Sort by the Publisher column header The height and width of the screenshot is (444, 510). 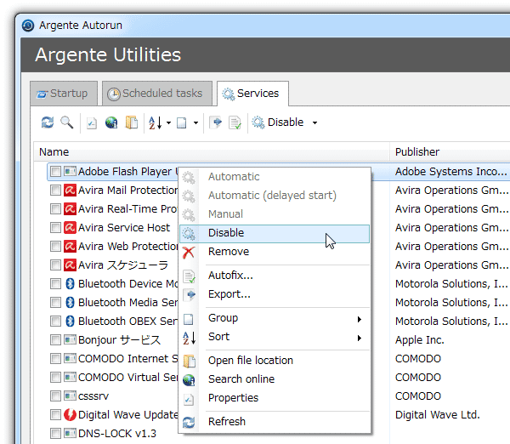(x=450, y=152)
